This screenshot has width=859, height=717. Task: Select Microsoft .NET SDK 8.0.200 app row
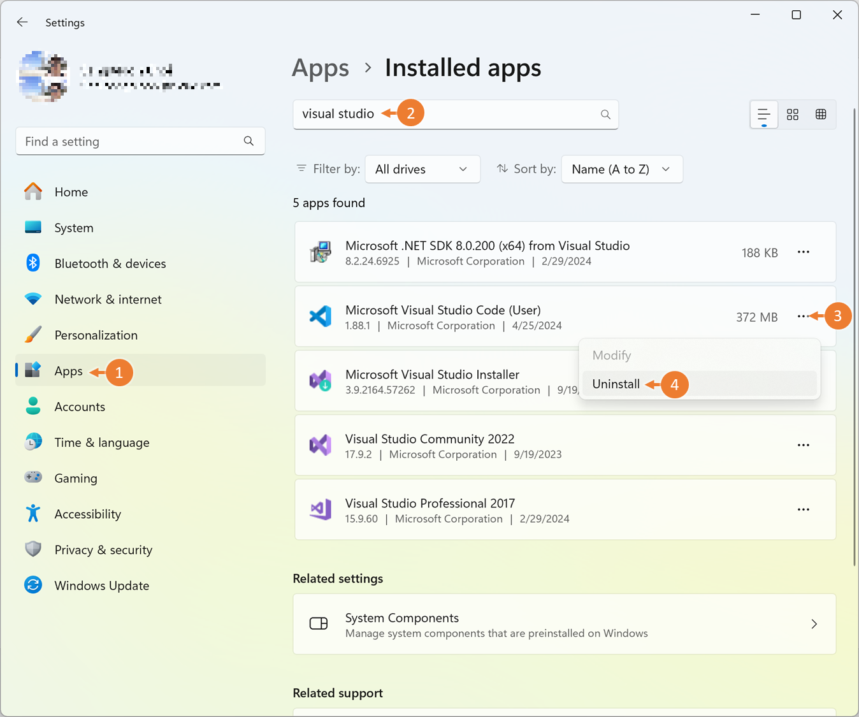point(565,252)
